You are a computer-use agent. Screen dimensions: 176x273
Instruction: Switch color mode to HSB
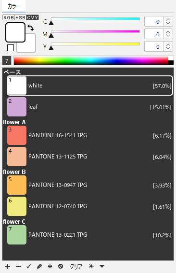(x=21, y=17)
